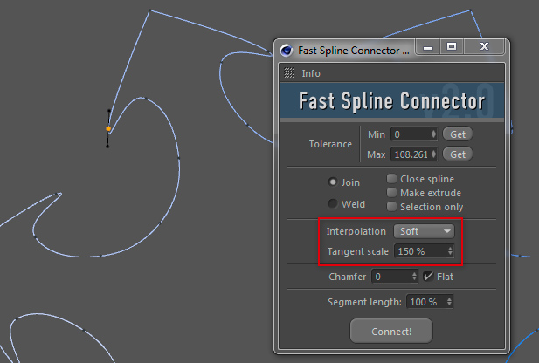Click the Tangent scale stepper arrows
Viewport: 539px width, 363px height.
450,251
